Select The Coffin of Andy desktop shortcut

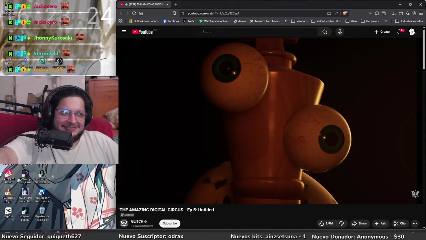(42, 177)
